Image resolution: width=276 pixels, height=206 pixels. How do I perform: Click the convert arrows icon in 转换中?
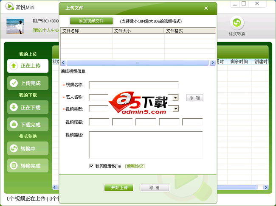14,148
